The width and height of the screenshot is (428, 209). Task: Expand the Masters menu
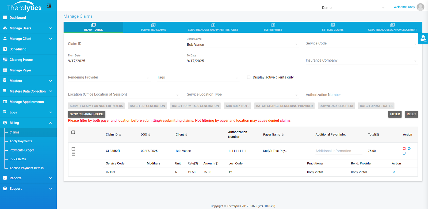point(28,81)
